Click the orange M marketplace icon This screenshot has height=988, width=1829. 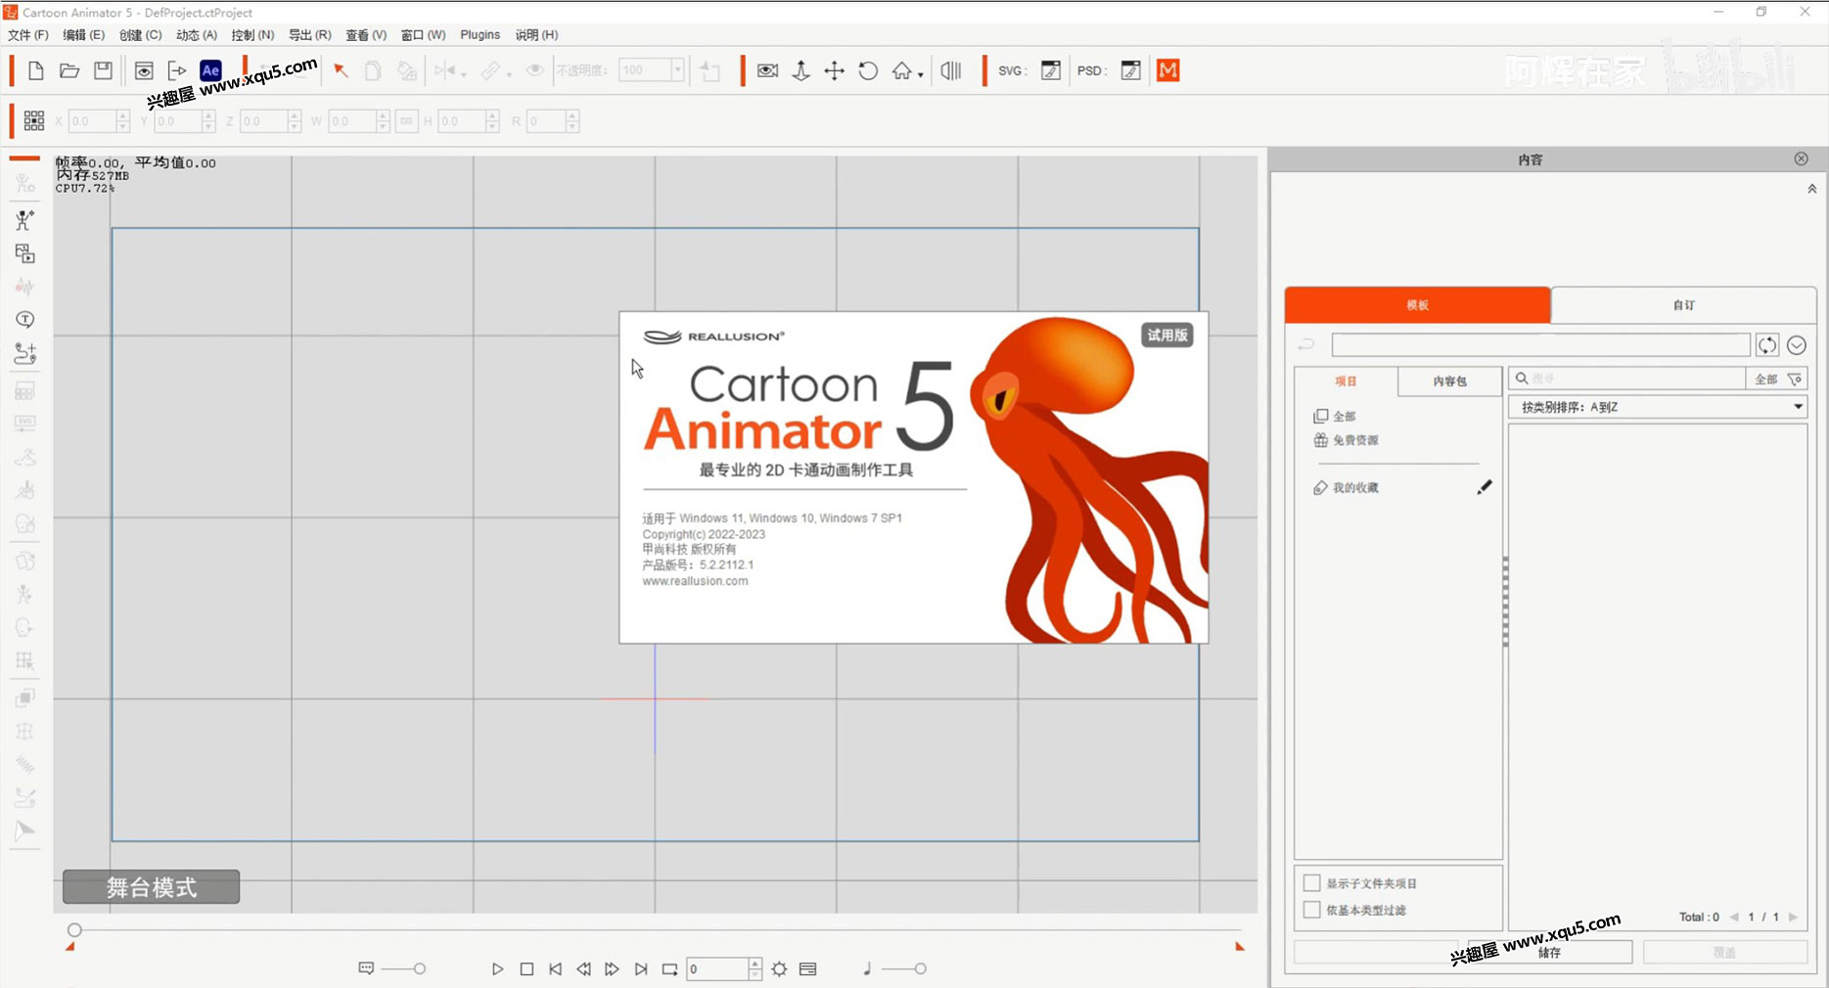coord(1167,70)
